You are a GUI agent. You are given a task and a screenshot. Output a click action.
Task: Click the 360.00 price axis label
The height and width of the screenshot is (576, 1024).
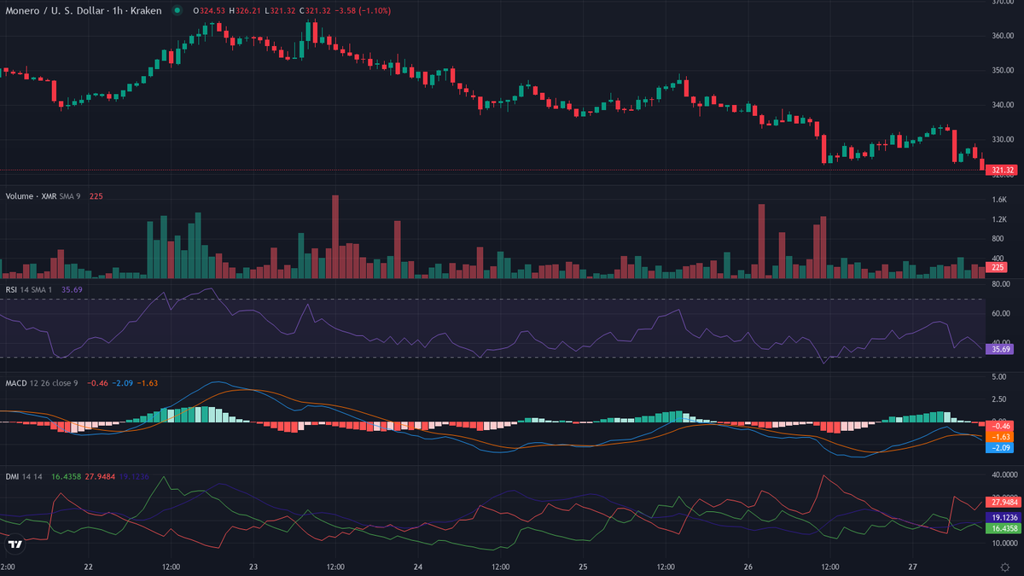1002,35
